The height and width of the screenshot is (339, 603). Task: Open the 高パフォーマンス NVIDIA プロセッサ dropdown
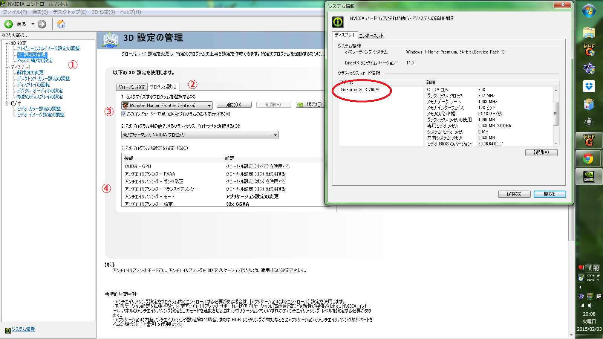[x=200, y=135]
